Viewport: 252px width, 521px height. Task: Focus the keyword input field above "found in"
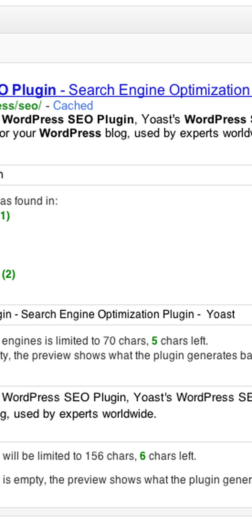126,175
